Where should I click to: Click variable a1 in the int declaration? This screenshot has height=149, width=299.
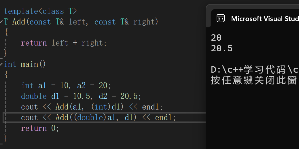pos(42,86)
